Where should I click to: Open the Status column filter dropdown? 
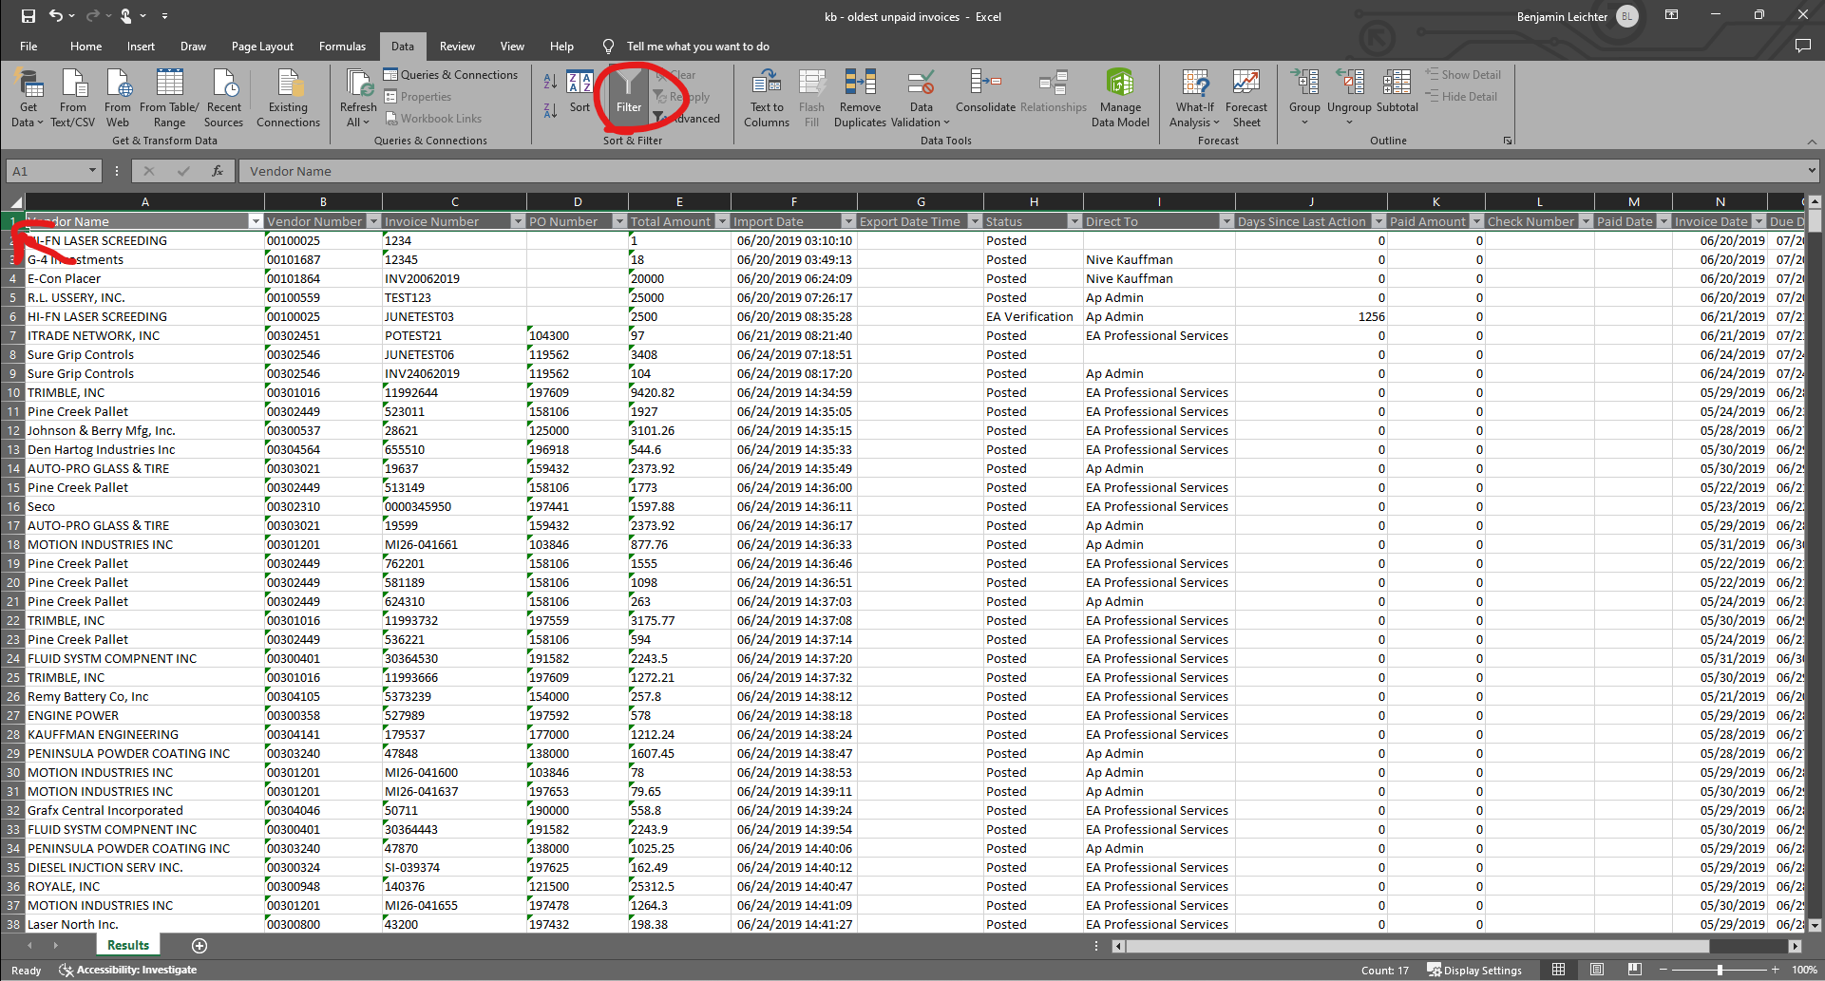1074,221
